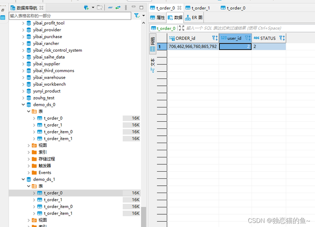
Task: Collapse the demo_ds_0 database node
Action: (23, 104)
